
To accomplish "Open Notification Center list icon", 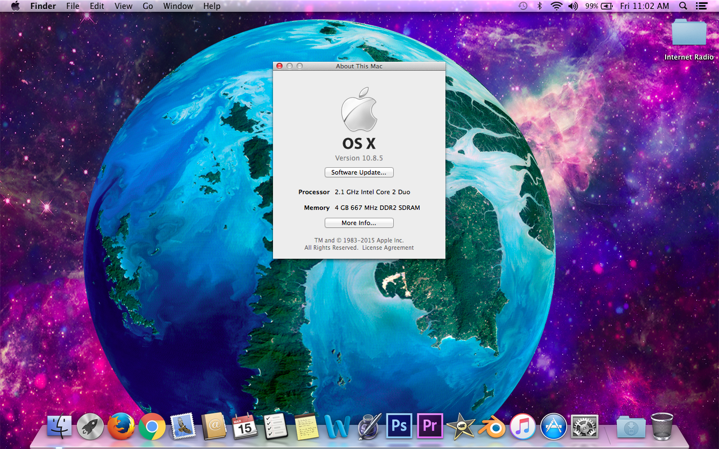I will [701, 6].
